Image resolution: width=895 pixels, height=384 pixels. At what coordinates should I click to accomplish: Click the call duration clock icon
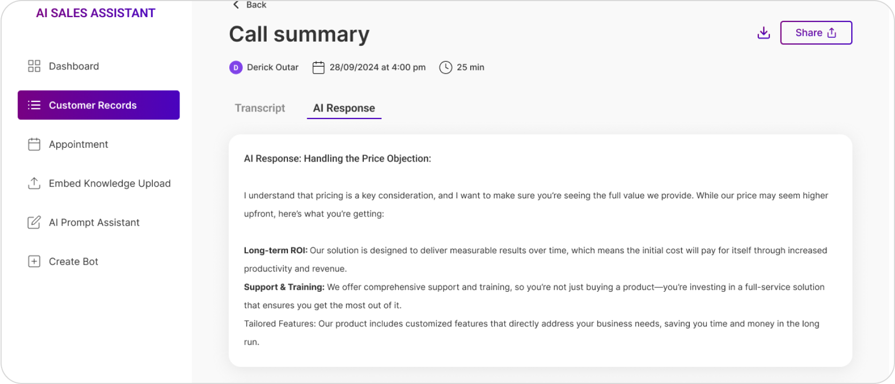point(446,67)
